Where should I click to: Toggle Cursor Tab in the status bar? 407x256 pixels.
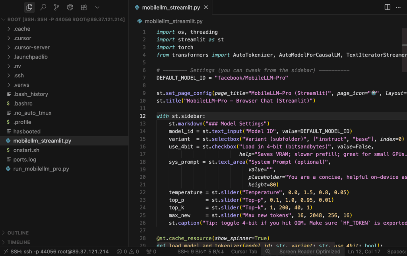coord(244,252)
